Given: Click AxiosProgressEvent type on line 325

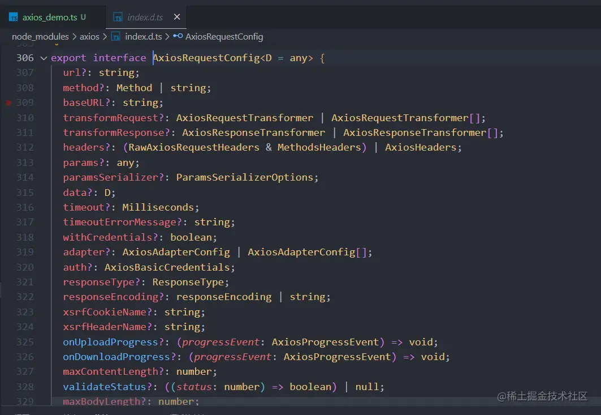Looking at the screenshot, I should click(325, 342).
